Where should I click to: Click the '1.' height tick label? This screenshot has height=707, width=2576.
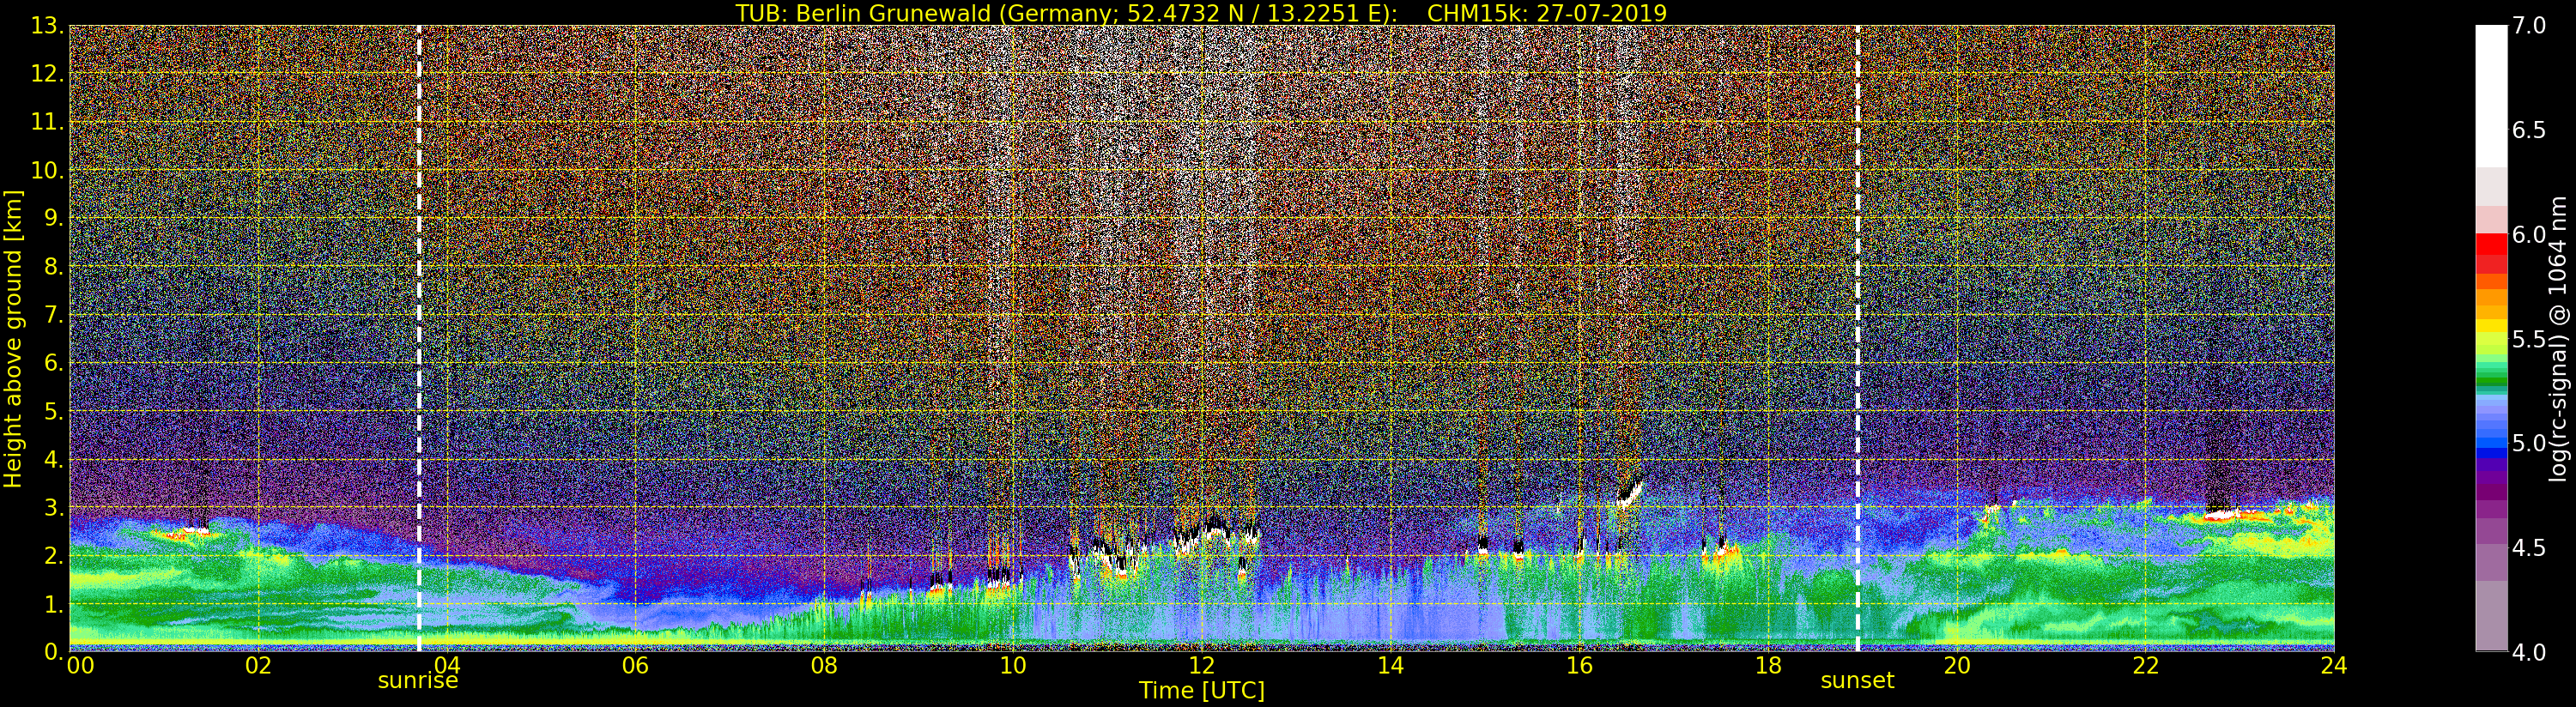pos(53,604)
